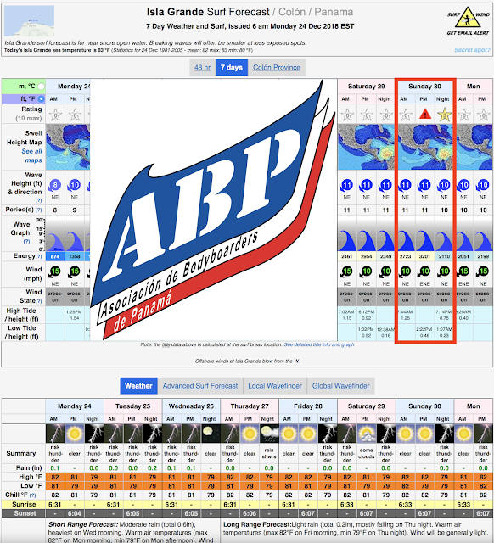
Task: Open Sunday 30 swell height map
Action: click(x=425, y=147)
